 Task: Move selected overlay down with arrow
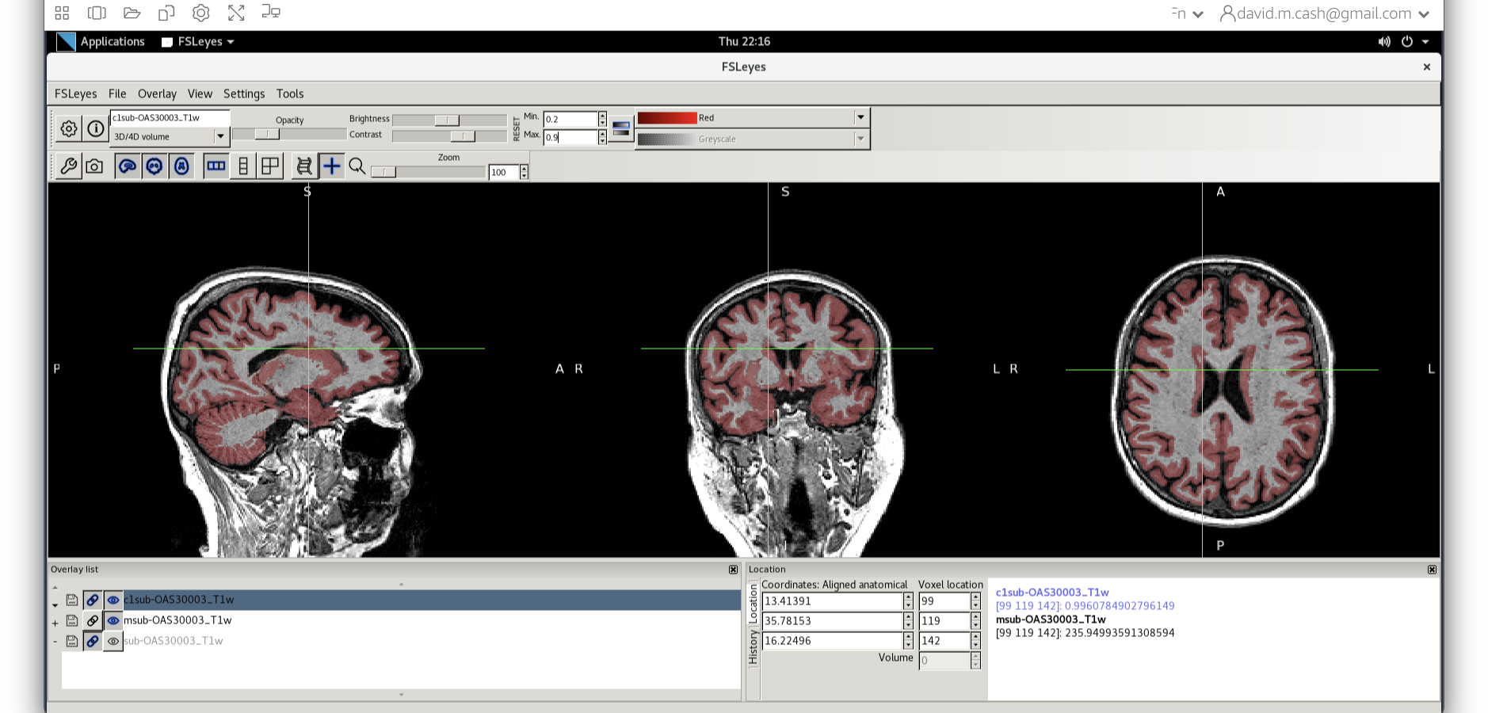pos(55,605)
